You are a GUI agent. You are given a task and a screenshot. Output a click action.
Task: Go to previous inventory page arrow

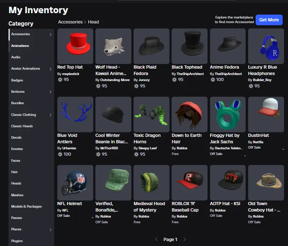pyautogui.click(x=156, y=240)
